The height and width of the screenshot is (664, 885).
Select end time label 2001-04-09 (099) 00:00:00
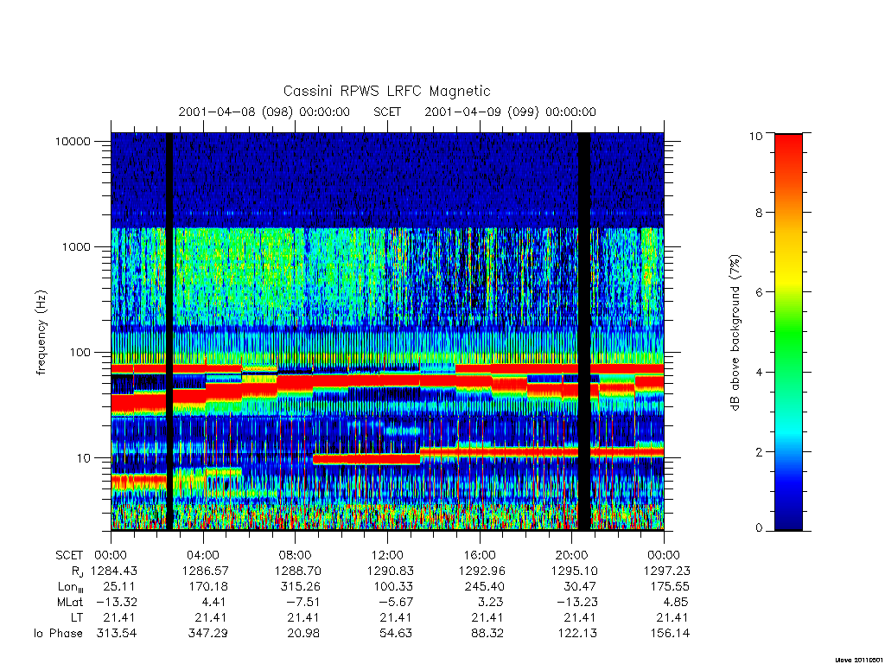click(510, 112)
